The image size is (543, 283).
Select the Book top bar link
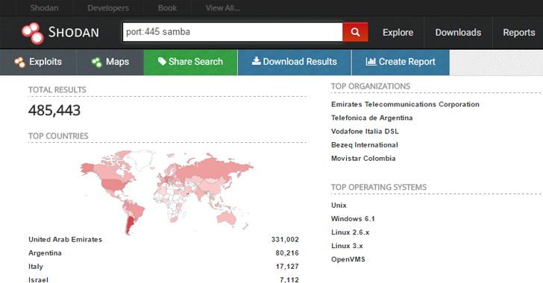(167, 8)
